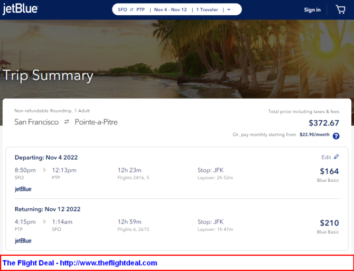Click Stop: JFK on departing flight
The height and width of the screenshot is (271, 354).
click(210, 170)
